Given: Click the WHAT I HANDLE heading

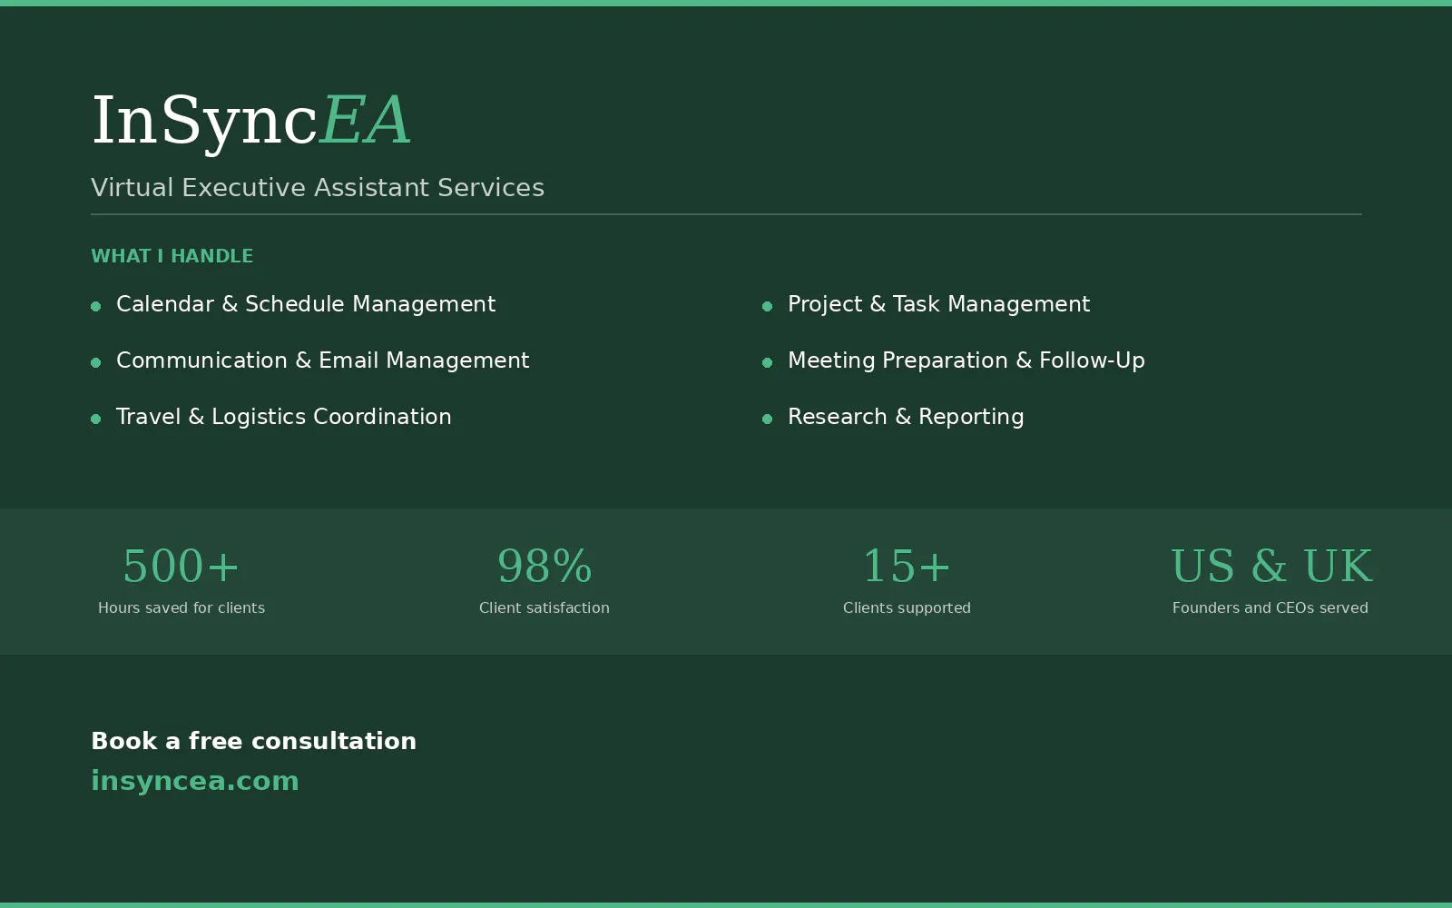Looking at the screenshot, I should (x=172, y=256).
